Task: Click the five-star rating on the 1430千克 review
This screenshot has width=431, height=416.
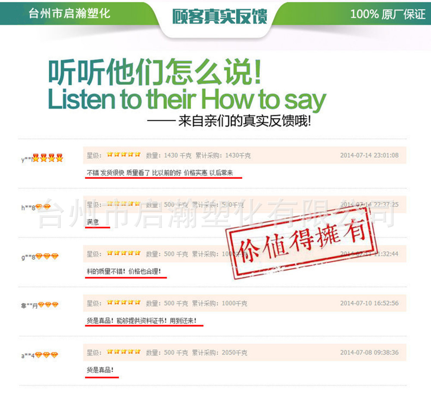Action: click(x=124, y=154)
